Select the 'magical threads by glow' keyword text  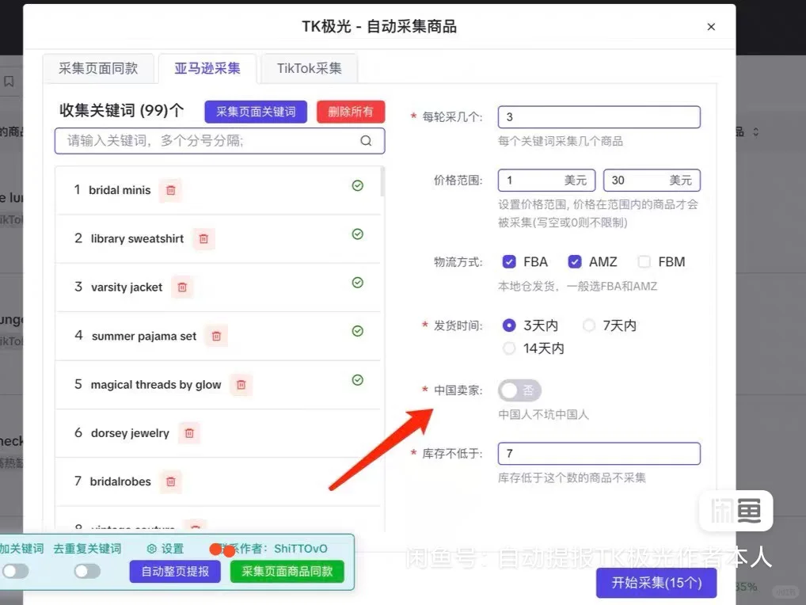(x=156, y=385)
